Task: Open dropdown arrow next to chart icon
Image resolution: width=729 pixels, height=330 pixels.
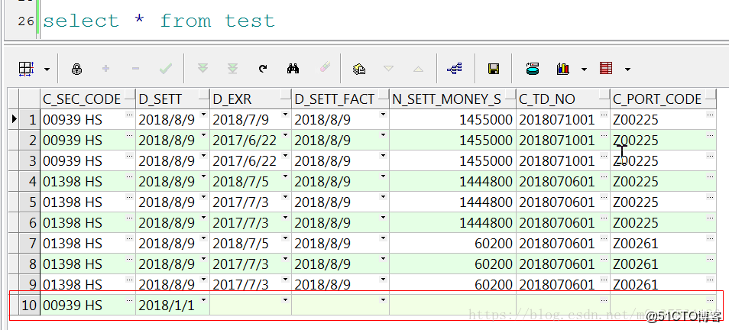Action: (584, 70)
